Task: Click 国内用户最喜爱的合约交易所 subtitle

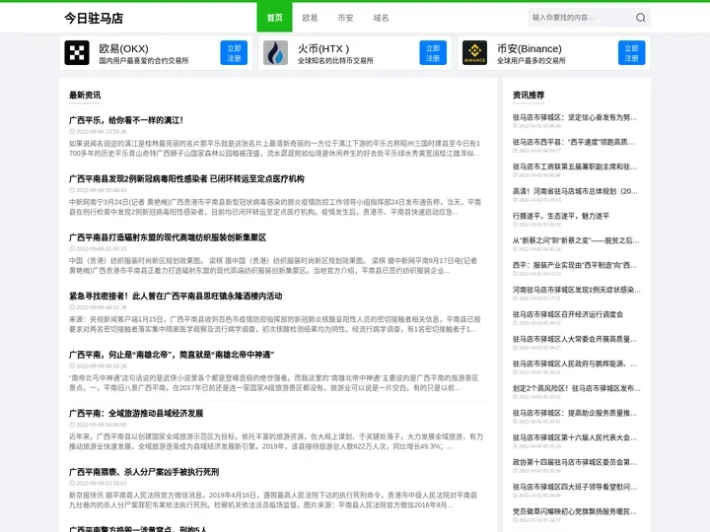Action: click(144, 61)
